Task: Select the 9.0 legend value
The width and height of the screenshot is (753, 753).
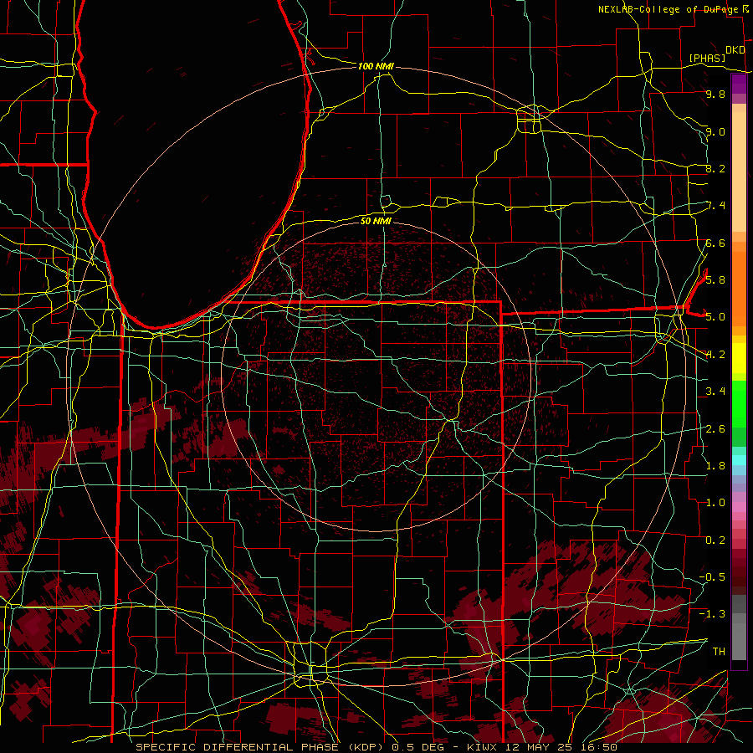Action: coord(715,131)
